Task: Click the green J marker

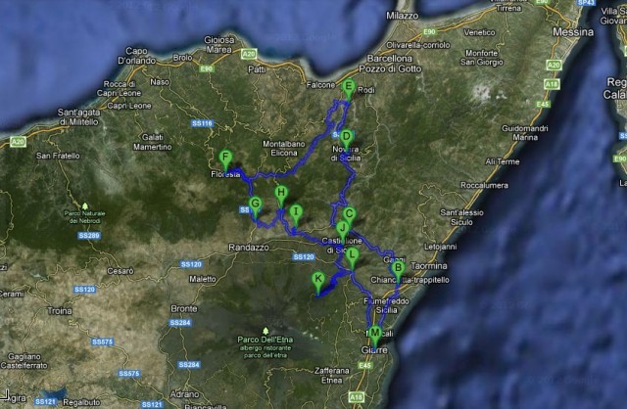Action: 341,228
